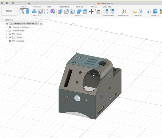Activate the GhostBusters component radio button
Viewport: 162px width, 138px height.
tap(41, 24)
